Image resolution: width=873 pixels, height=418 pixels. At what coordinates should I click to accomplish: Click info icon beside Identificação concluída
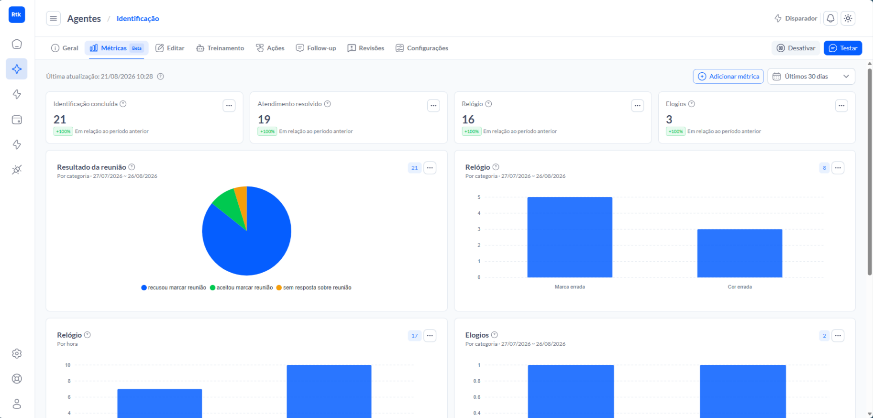(123, 104)
